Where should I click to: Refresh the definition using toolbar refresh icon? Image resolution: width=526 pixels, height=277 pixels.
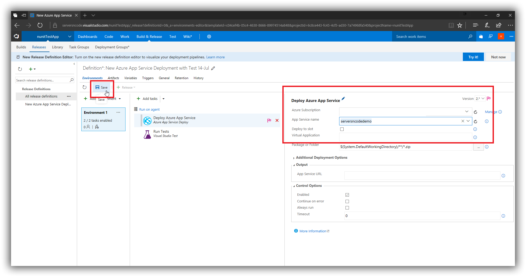[x=84, y=87]
